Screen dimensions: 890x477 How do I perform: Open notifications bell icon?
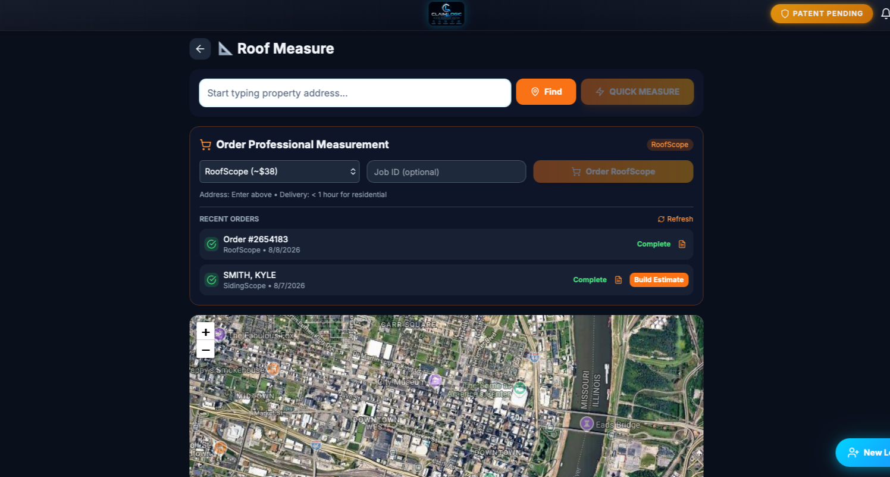885,14
